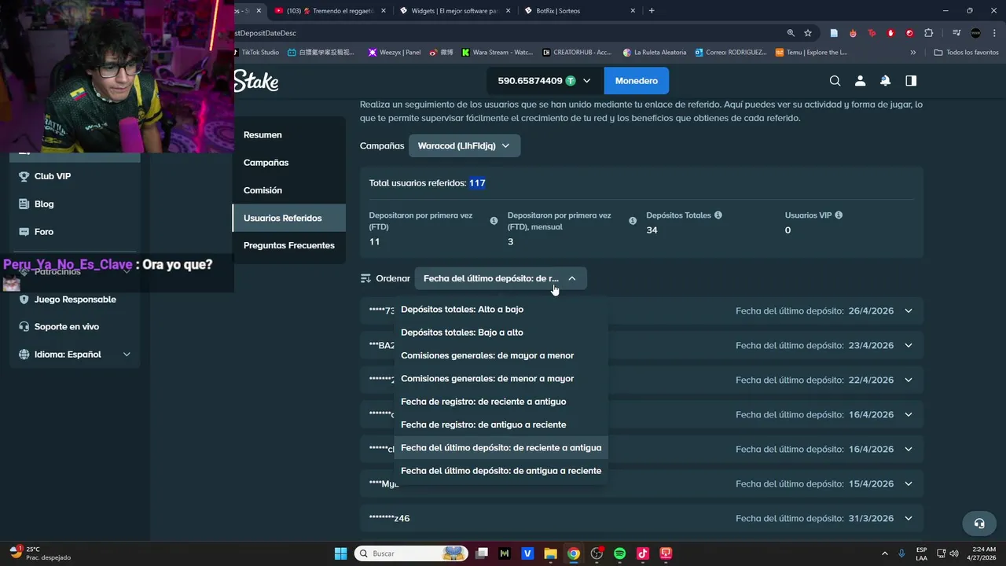Expand the referral row dated 23/4/2026
Viewport: 1006px width, 566px height.
(x=909, y=345)
